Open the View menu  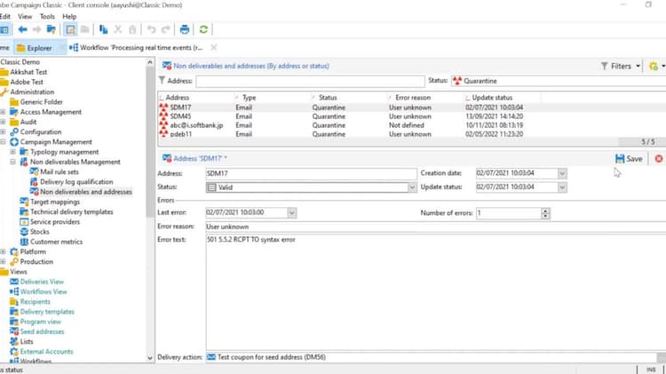click(x=25, y=17)
